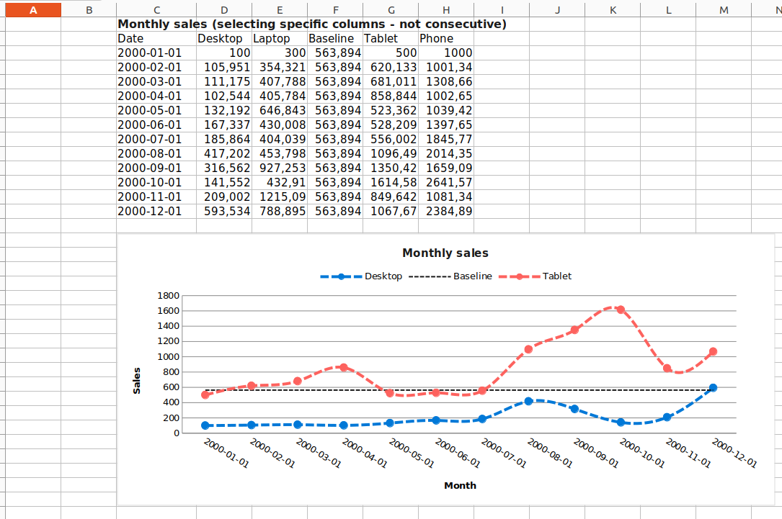Image resolution: width=782 pixels, height=519 pixels.
Task: Click the Monthly sales chart title
Action: [x=445, y=253]
